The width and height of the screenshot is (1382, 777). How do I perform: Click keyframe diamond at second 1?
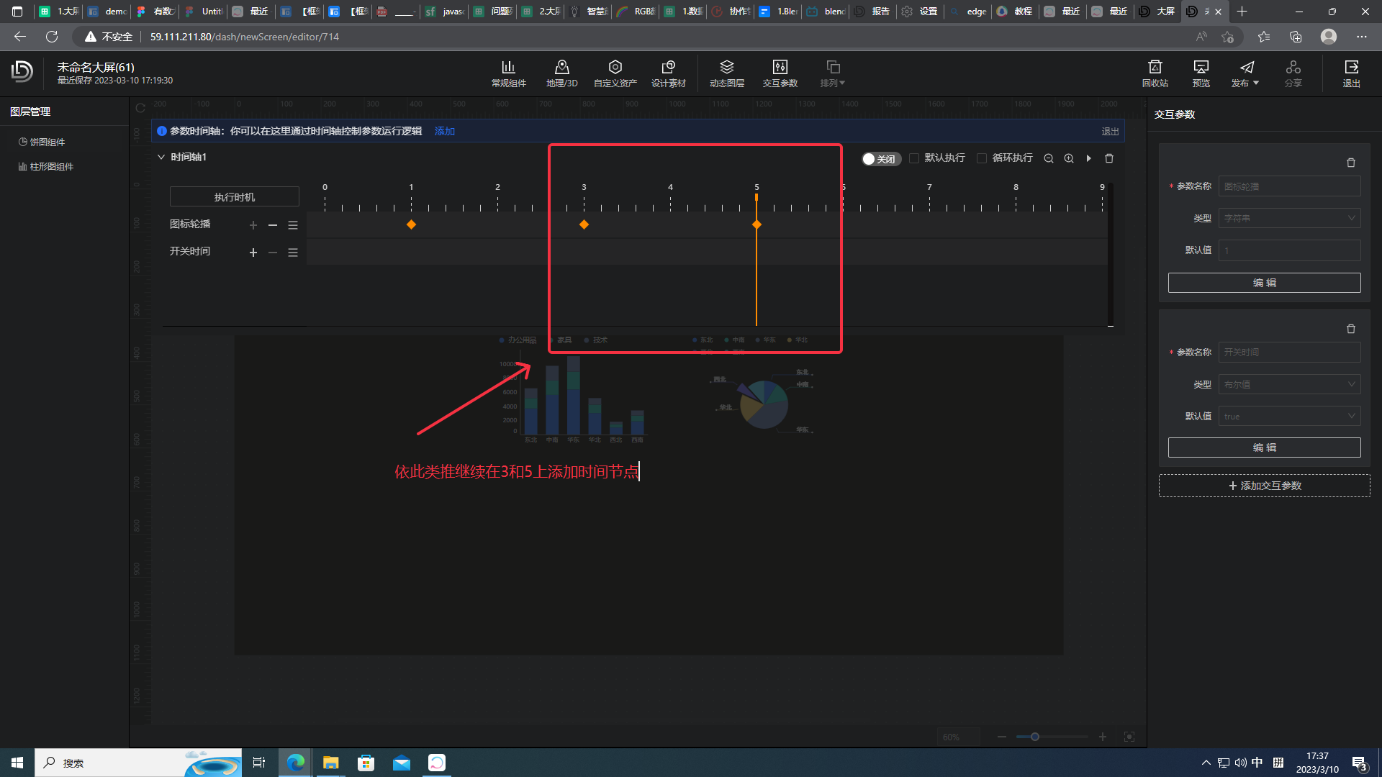coord(411,225)
